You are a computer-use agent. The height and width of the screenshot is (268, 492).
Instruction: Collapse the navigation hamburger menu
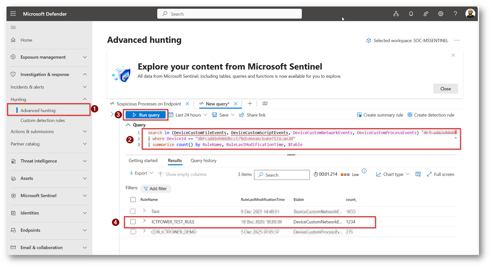[x=13, y=28]
